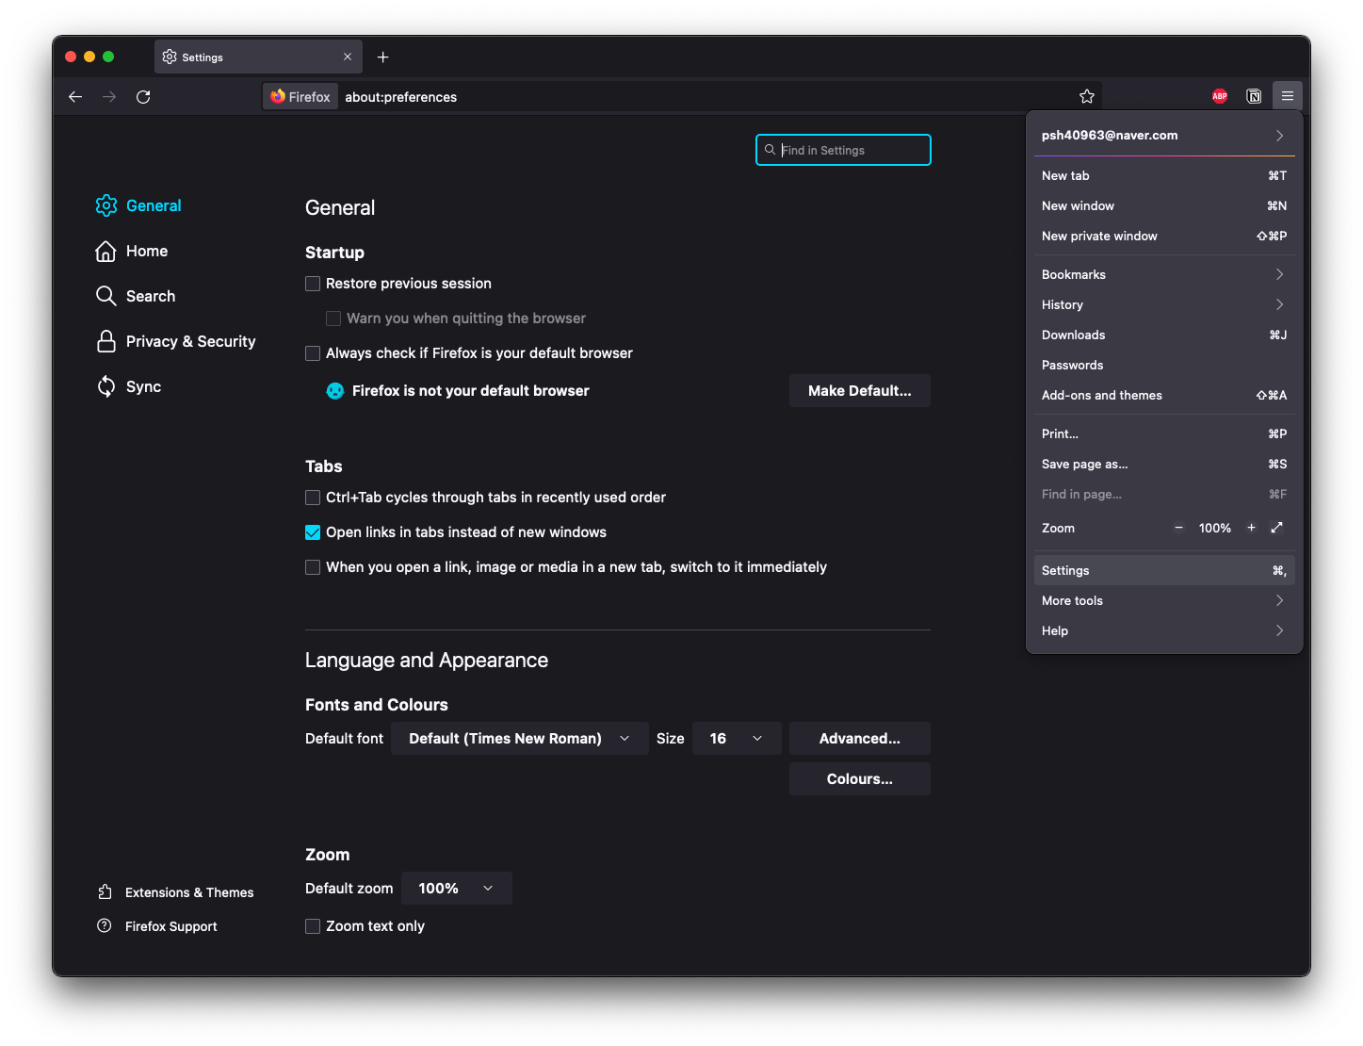Open Passwords from the menu
Image resolution: width=1363 pixels, height=1046 pixels.
pyautogui.click(x=1164, y=365)
